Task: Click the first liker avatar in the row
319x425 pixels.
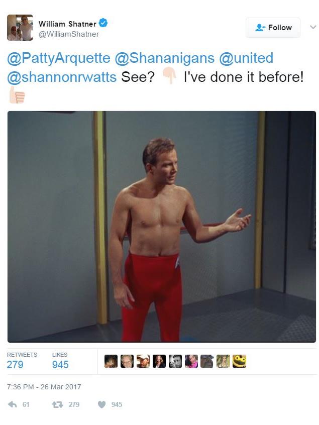Action: click(x=111, y=361)
